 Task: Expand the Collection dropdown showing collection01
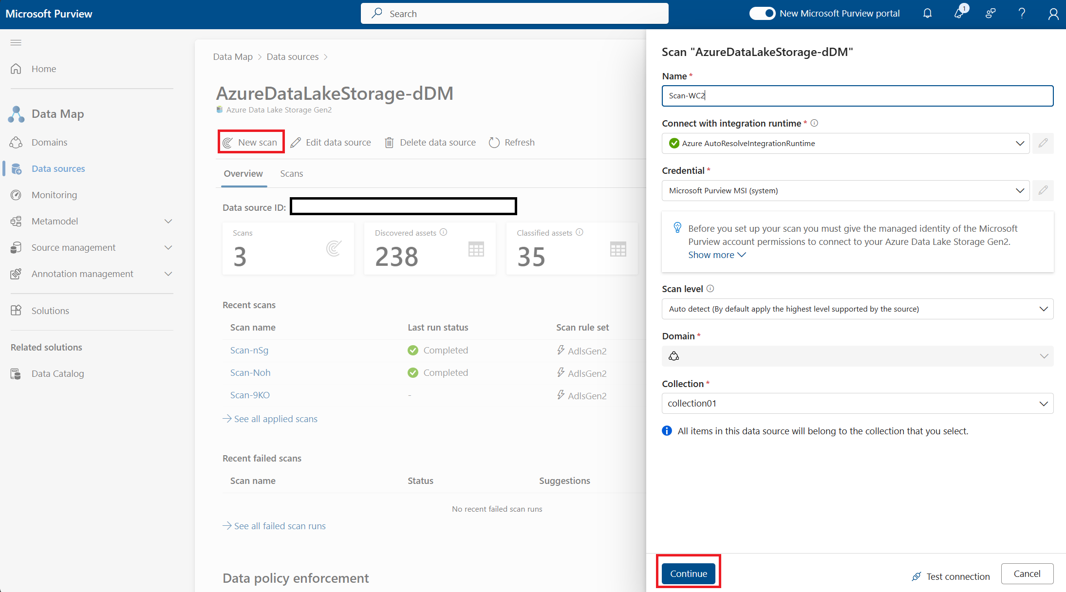1044,403
